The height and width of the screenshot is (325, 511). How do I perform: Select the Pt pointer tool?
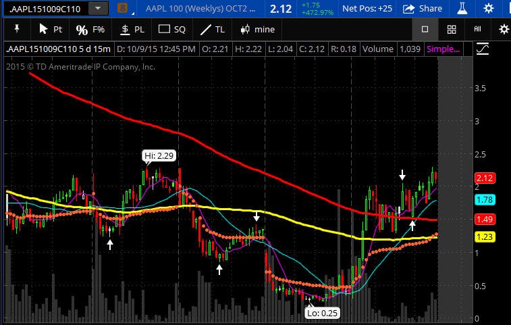tap(51, 29)
